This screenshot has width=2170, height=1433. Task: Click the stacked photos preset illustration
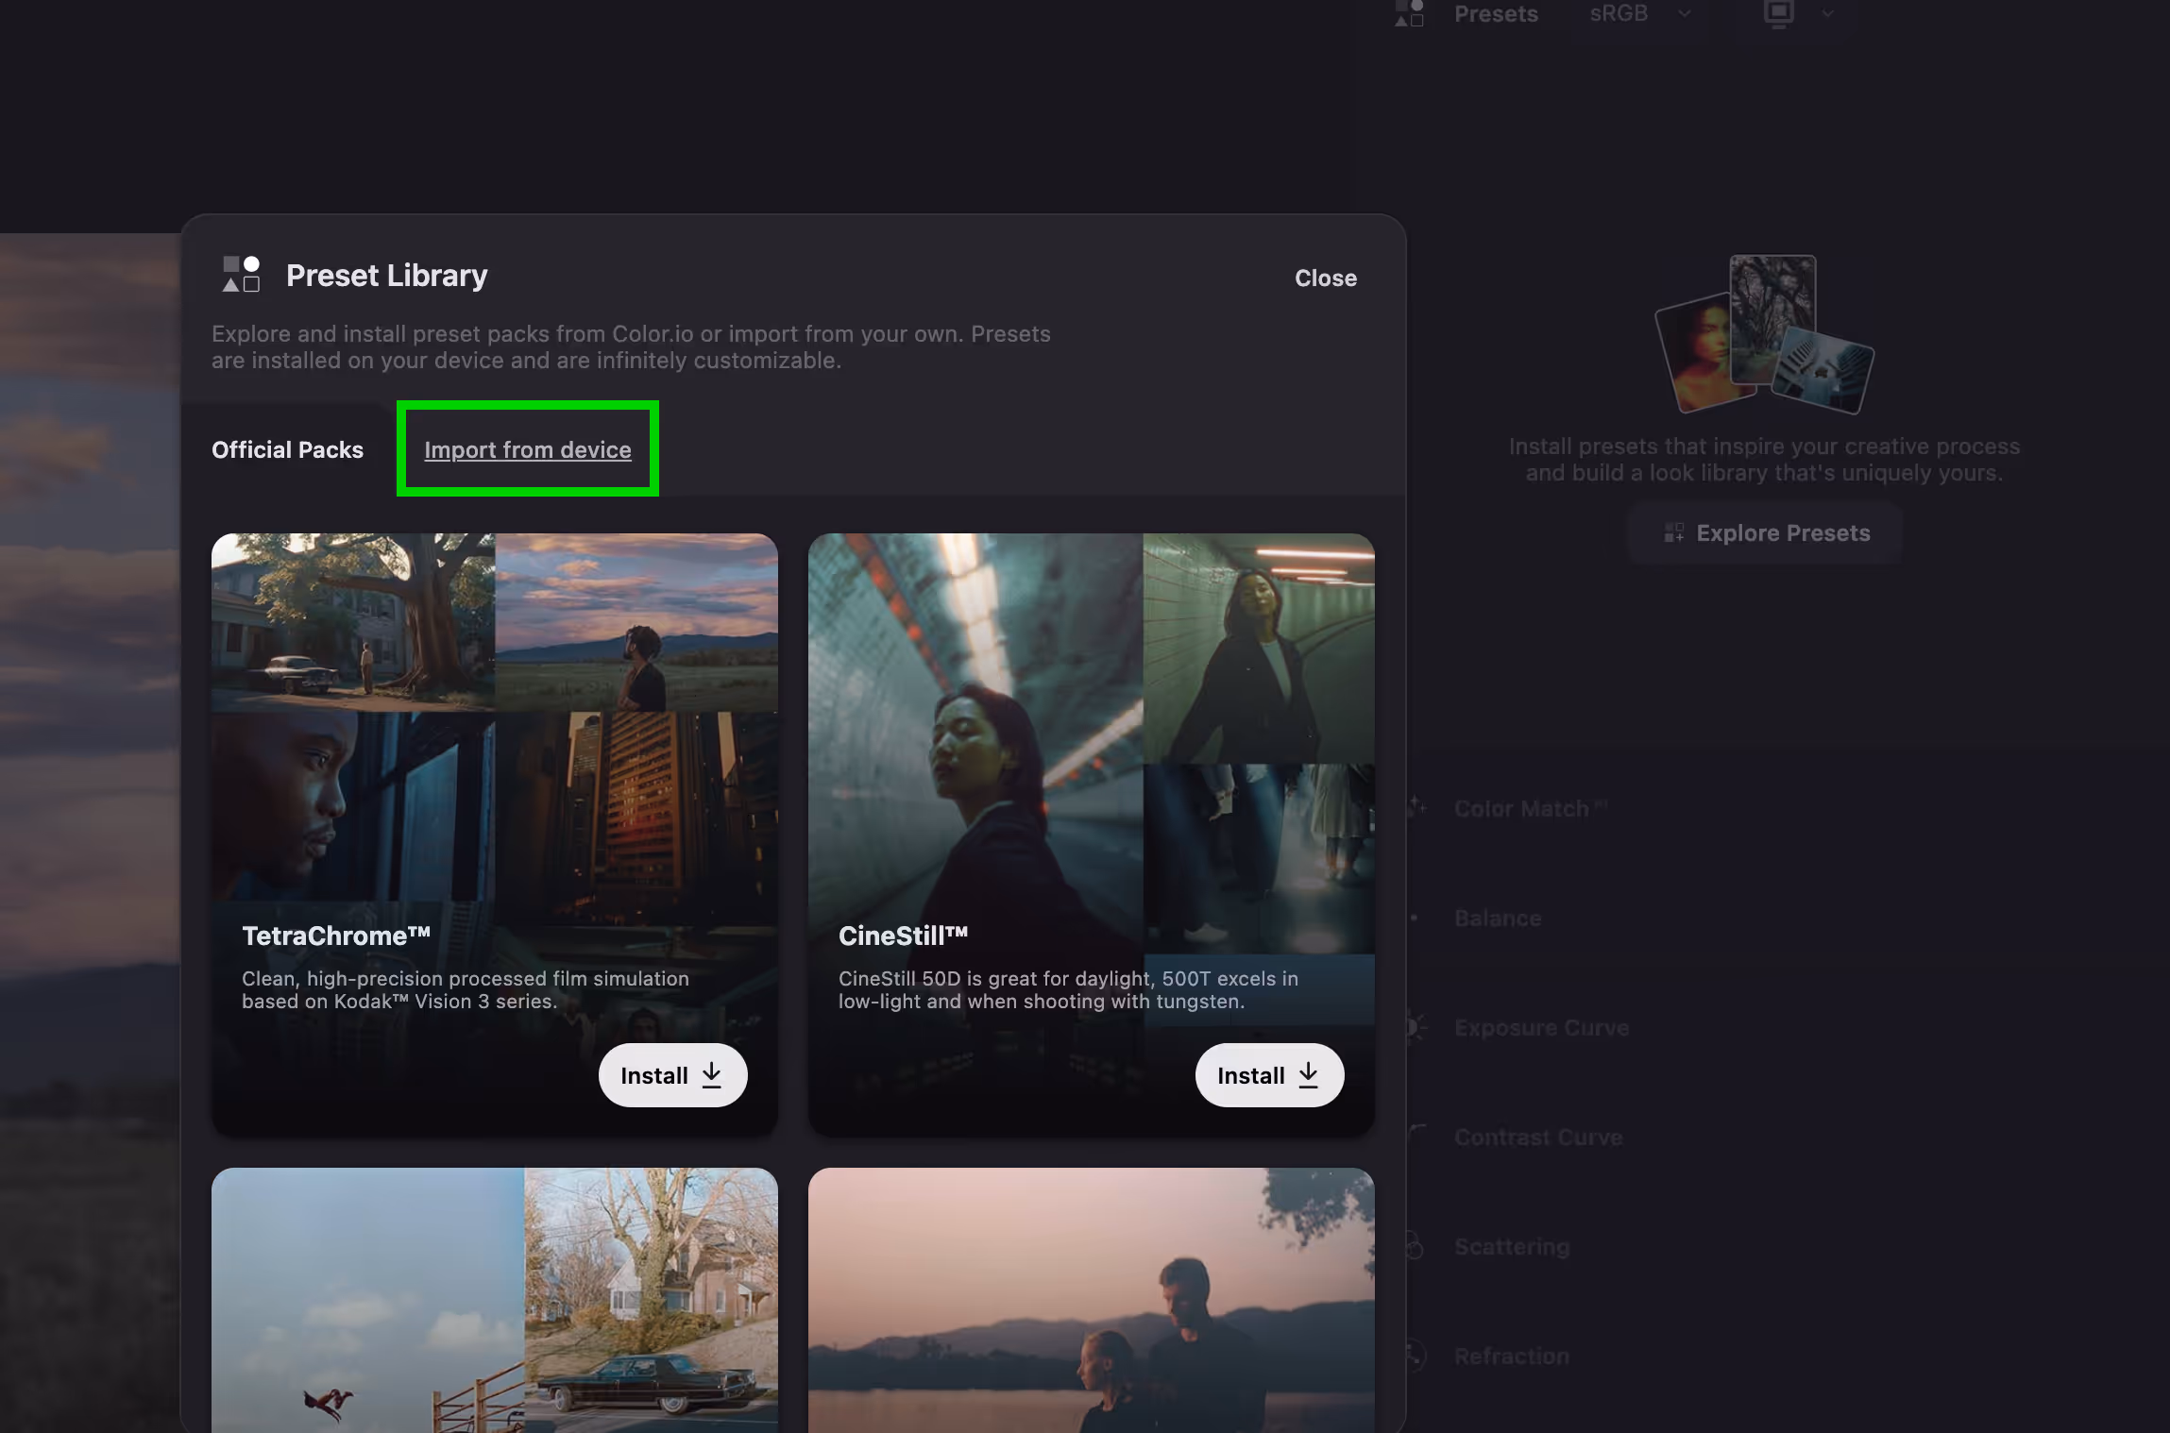pos(1763,335)
